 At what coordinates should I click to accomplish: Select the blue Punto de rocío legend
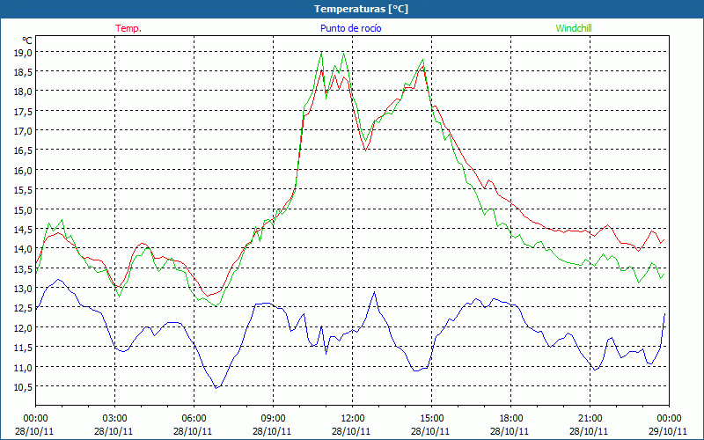[350, 28]
